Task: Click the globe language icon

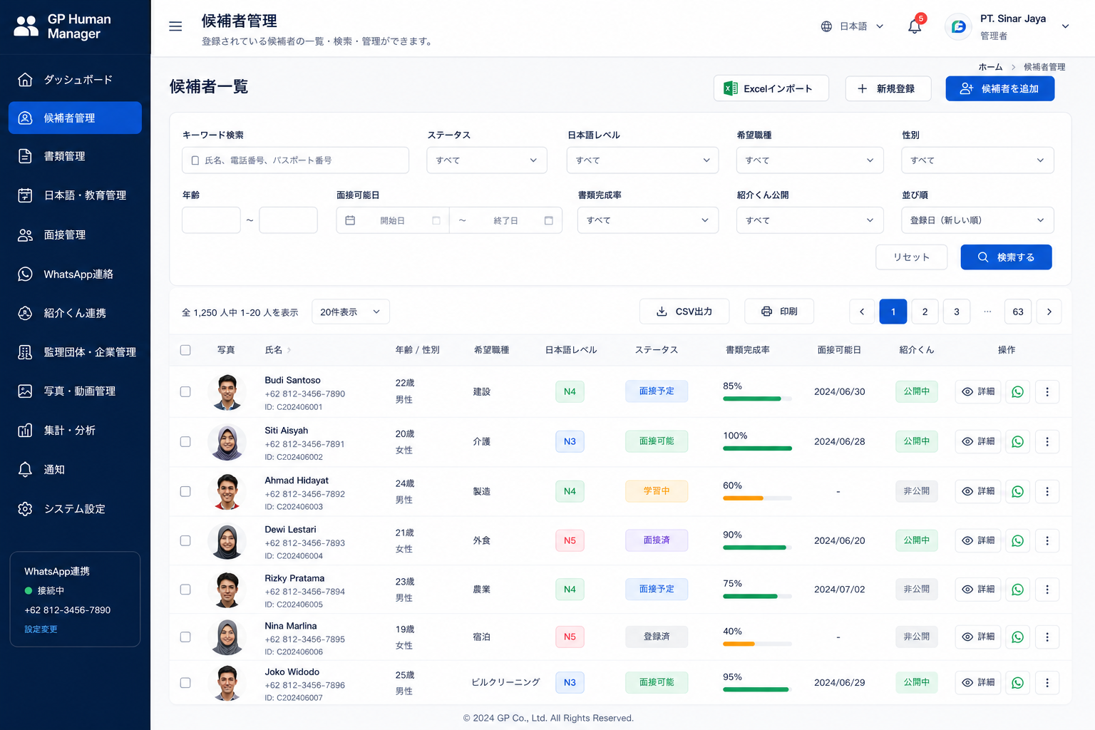Action: click(x=826, y=26)
